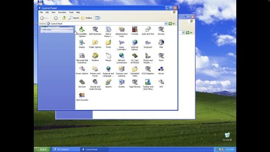Click the Forward arrow button
The width and height of the screenshot is (270, 152).
point(56,18)
